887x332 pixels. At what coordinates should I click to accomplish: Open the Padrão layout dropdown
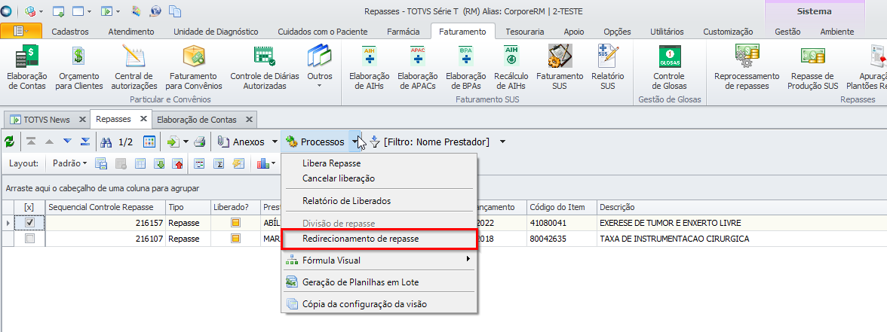[70, 163]
